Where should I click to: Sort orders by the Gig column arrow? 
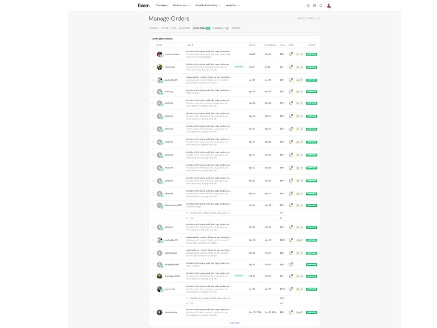point(192,45)
